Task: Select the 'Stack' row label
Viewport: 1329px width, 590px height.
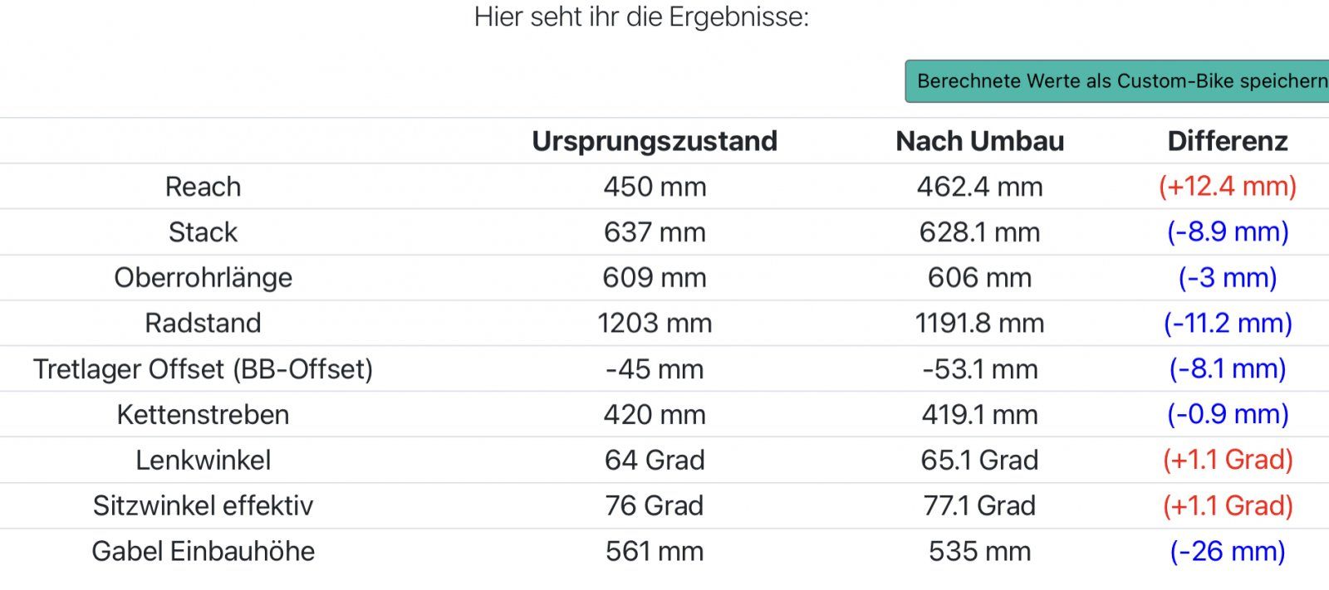Action: (x=203, y=232)
